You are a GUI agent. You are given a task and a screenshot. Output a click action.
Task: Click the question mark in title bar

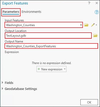click(x=89, y=3)
